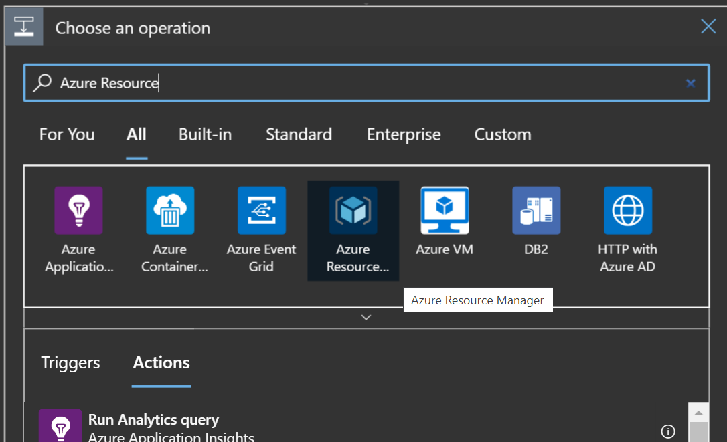Select the Run Analytics query action
Screen dimensions: 727x442
(x=153, y=421)
